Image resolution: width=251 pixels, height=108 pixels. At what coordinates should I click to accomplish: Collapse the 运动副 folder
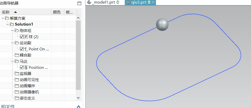(x=12, y=43)
